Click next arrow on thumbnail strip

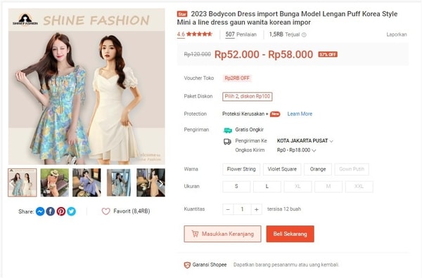tap(160, 183)
